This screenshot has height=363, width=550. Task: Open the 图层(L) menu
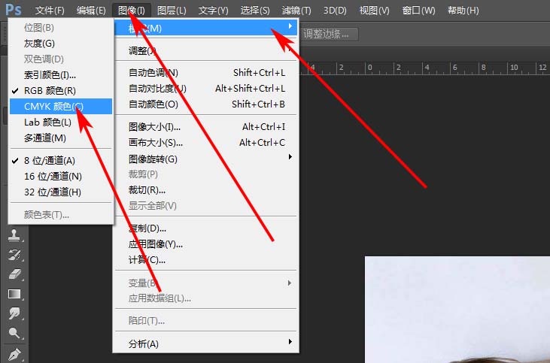click(172, 11)
